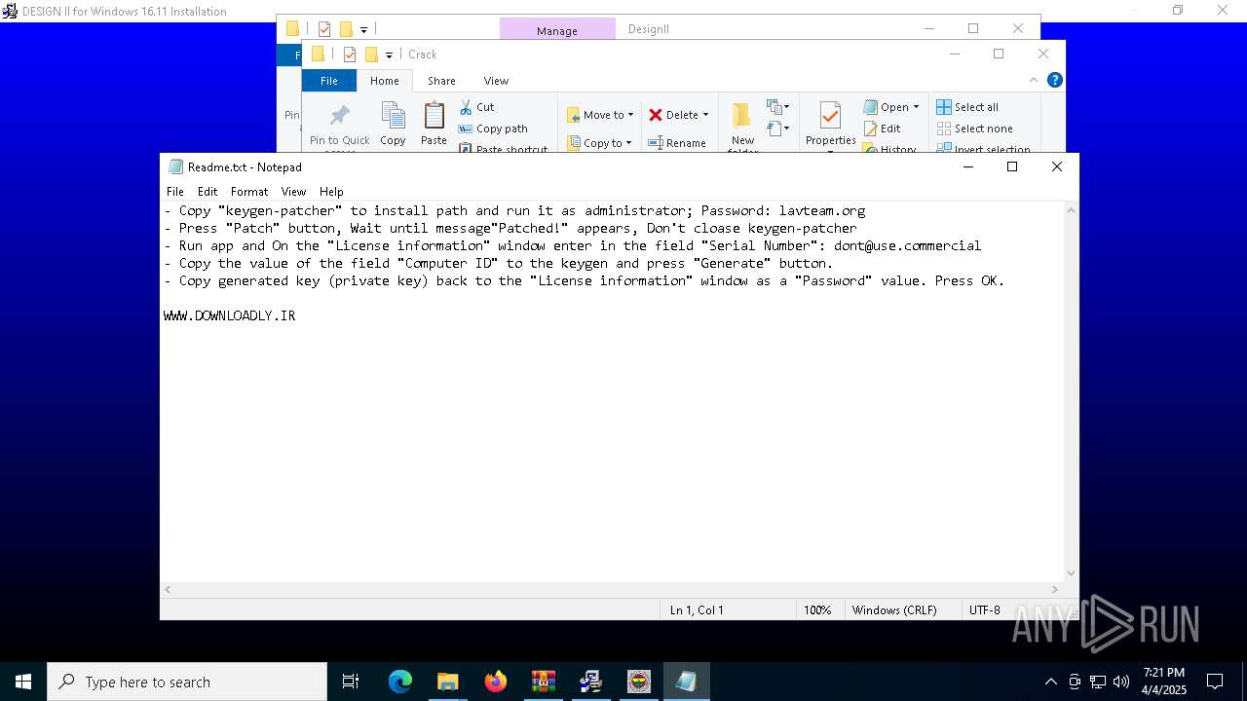The image size is (1247, 701).
Task: Click Notepad scroll up arrow
Action: (1072, 209)
